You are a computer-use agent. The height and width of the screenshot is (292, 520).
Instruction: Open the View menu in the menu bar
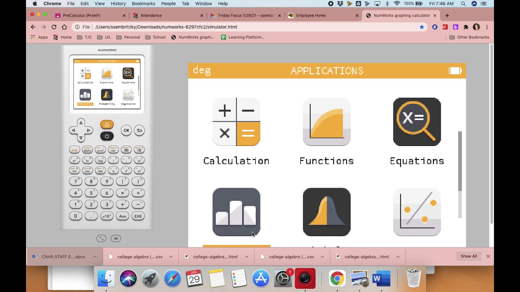100,4
